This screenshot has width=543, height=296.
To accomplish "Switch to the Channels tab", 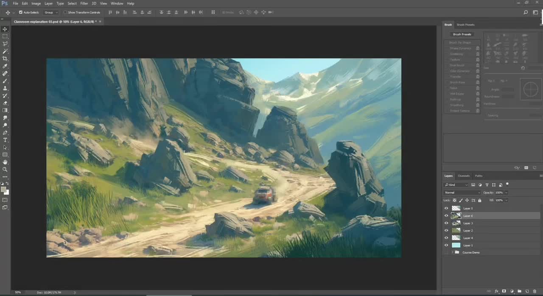I will click(x=464, y=176).
